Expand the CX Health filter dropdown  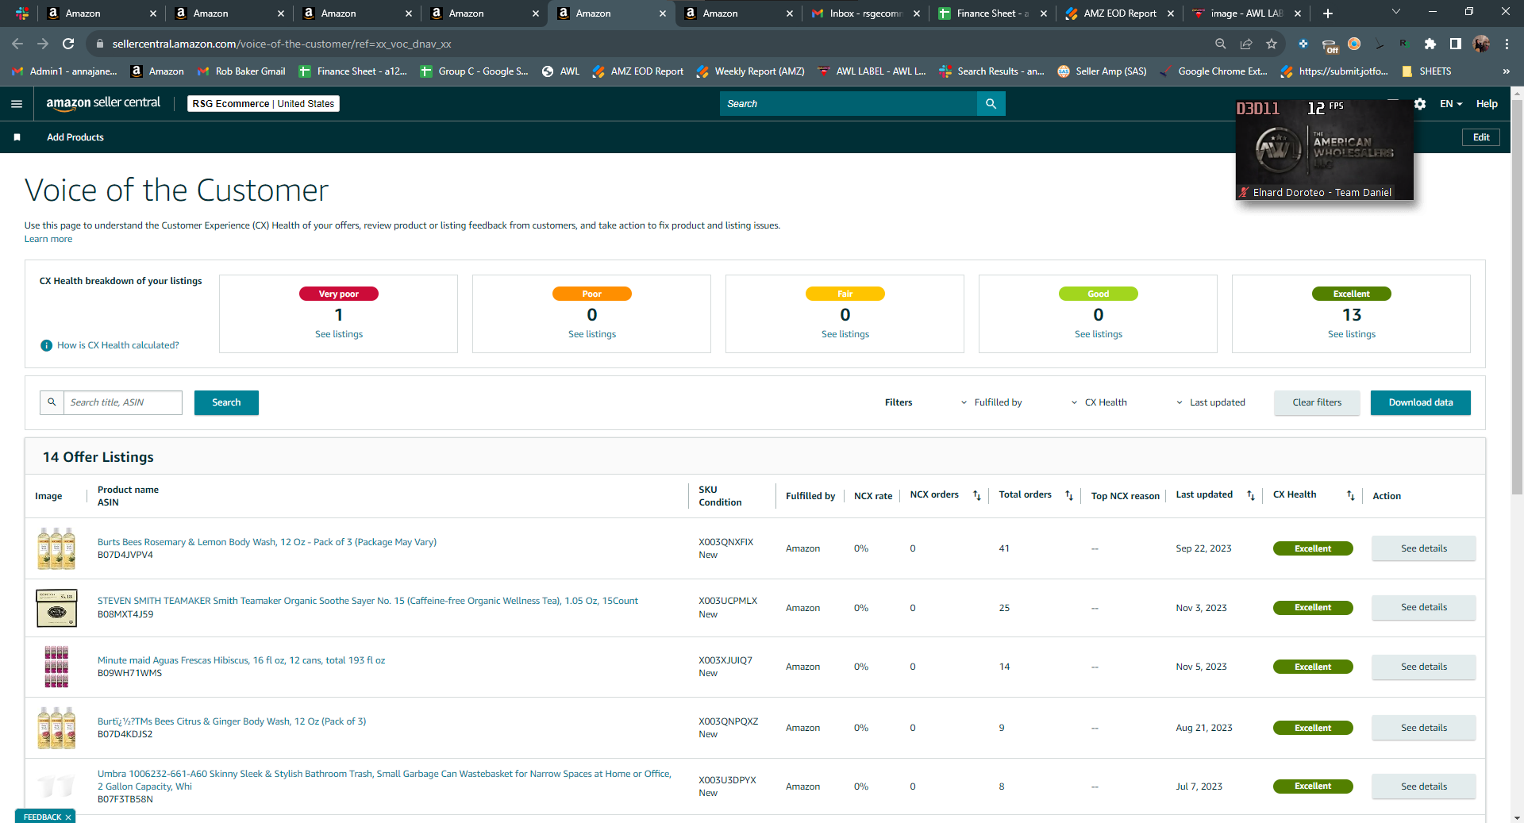click(1099, 402)
